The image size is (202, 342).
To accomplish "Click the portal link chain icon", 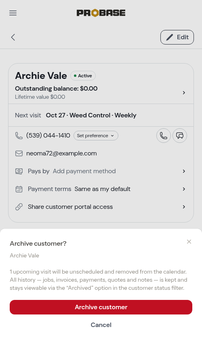I will point(19,207).
